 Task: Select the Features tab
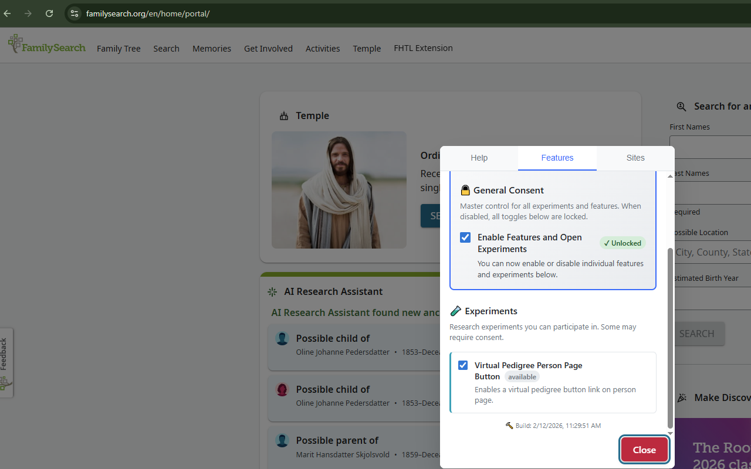pyautogui.click(x=557, y=158)
